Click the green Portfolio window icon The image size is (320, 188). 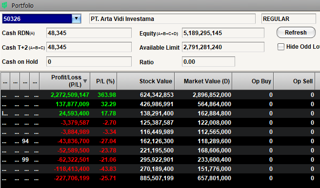tap(4, 5)
